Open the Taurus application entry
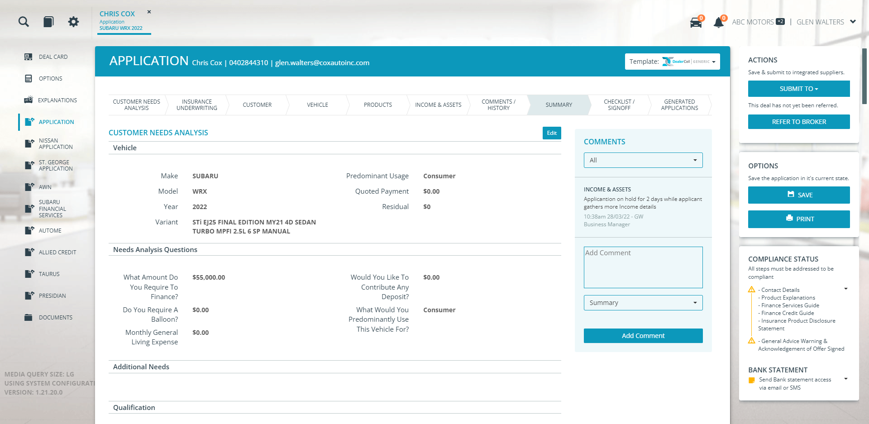The width and height of the screenshot is (869, 424). pyautogui.click(x=49, y=274)
